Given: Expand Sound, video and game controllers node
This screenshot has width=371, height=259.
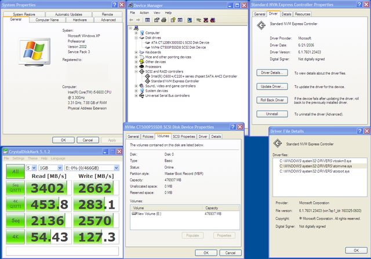Looking at the screenshot, I should 136,86.
